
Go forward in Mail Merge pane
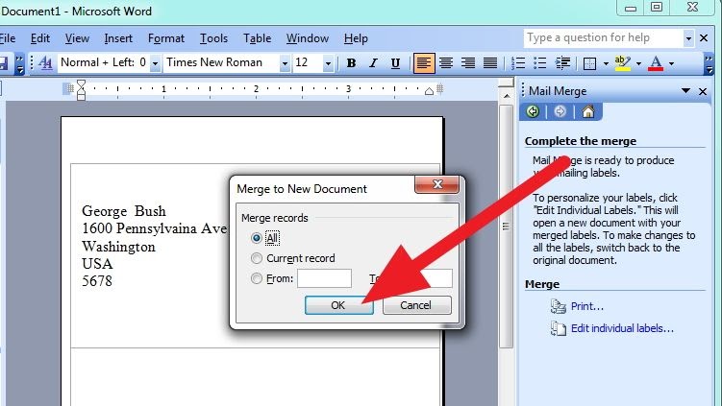pos(560,111)
